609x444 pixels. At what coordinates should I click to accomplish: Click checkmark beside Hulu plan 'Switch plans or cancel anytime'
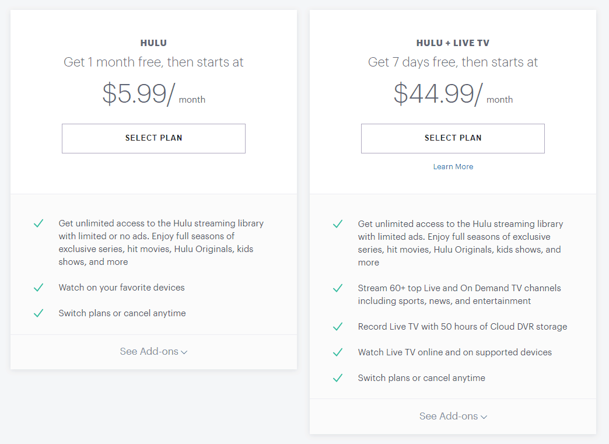(38, 313)
